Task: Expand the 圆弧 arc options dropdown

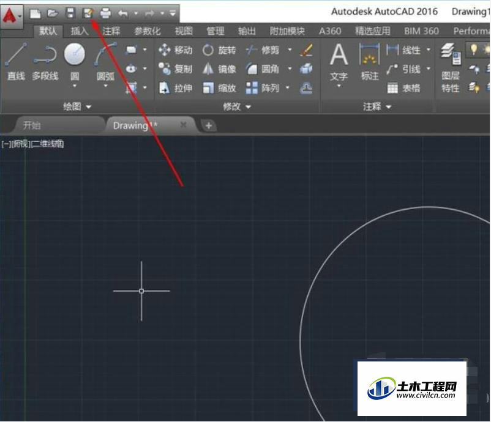Action: [105, 86]
